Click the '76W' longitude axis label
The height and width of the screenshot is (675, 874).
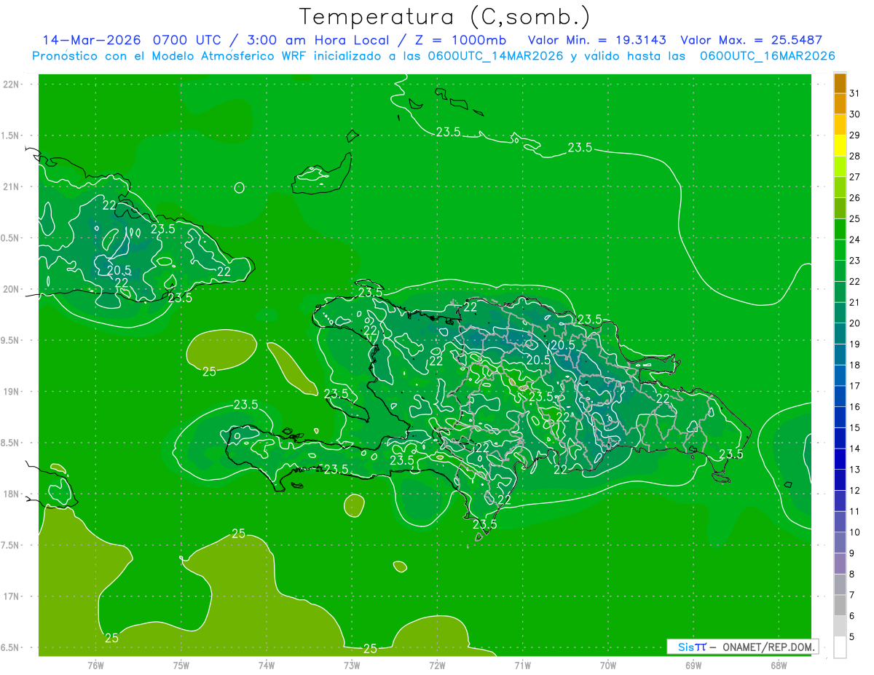point(95,666)
